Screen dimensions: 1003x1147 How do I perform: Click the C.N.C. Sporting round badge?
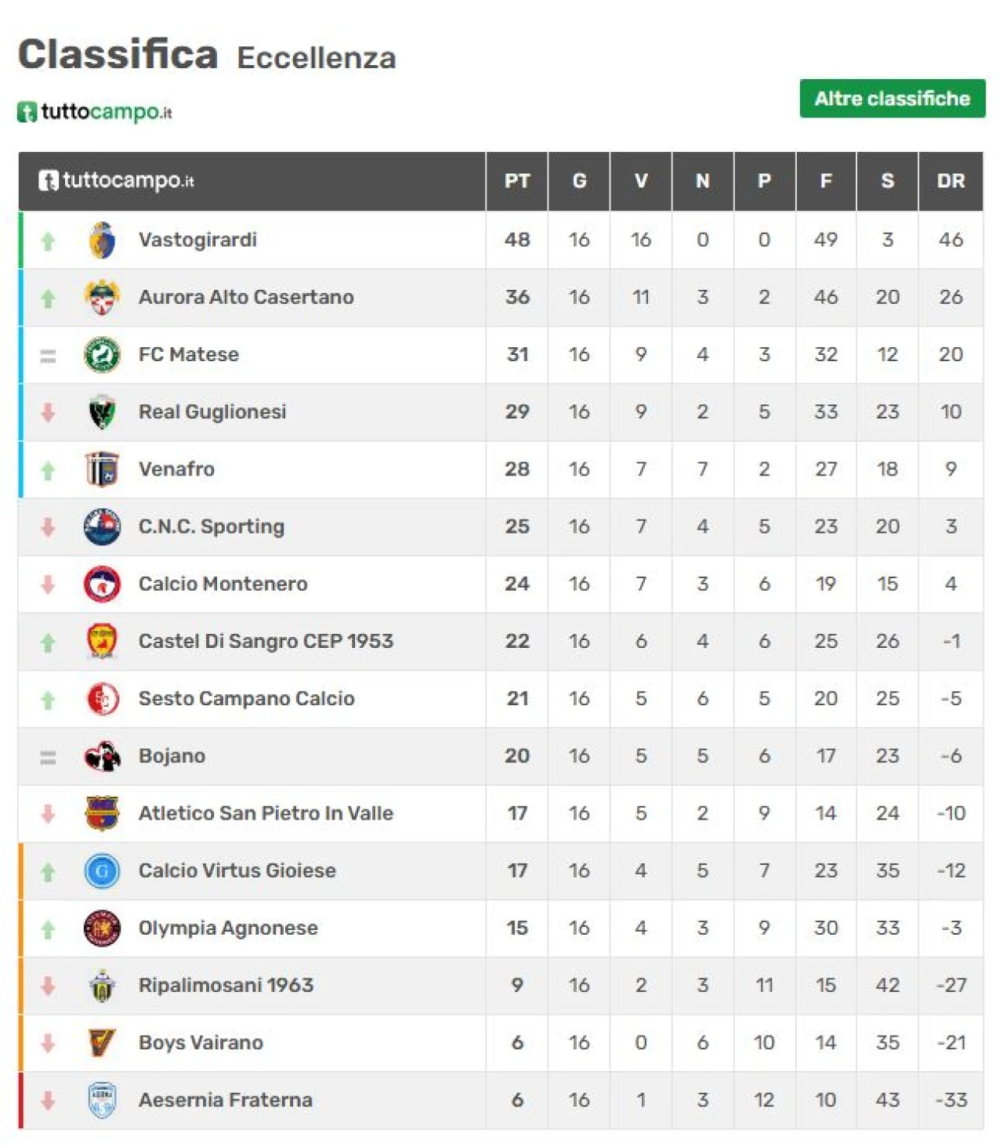point(102,526)
